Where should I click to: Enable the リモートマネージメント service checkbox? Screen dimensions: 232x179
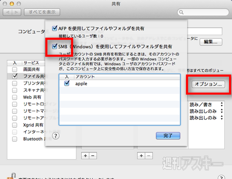click(x=14, y=111)
